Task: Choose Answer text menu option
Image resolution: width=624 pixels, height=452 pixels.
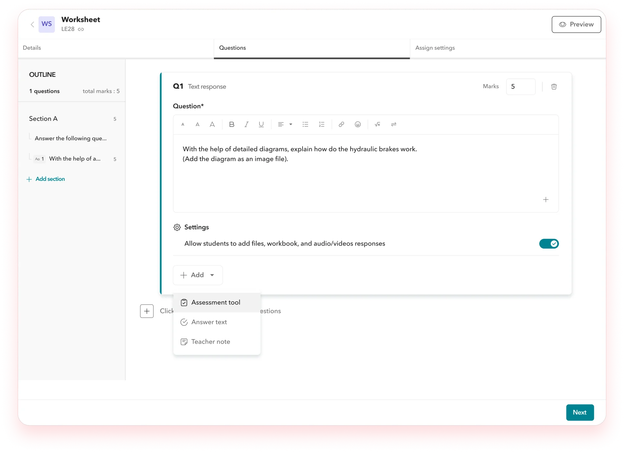Action: [x=209, y=322]
